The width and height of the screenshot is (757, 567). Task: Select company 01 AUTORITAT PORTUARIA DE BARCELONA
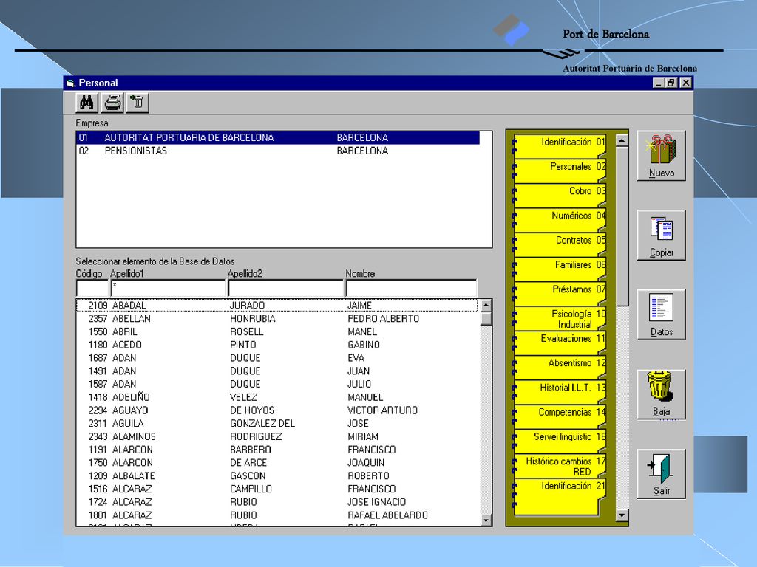(278, 137)
